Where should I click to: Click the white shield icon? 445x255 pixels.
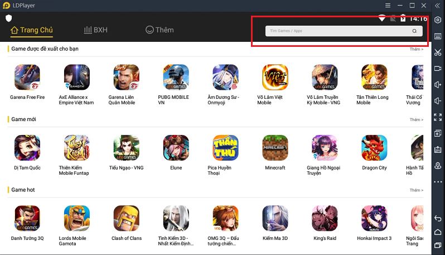click(9, 18)
